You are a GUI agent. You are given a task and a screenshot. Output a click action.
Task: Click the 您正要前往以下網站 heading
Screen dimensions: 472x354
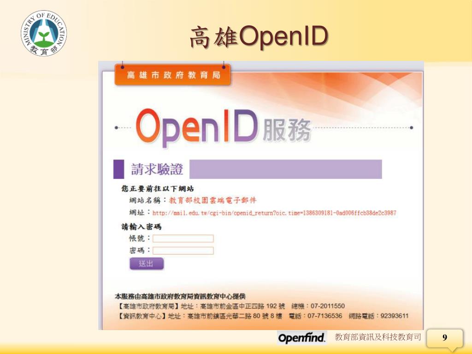(158, 189)
